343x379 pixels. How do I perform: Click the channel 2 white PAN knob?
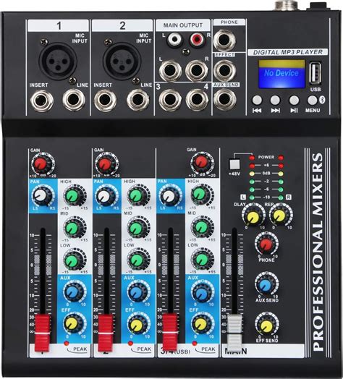[106, 196]
